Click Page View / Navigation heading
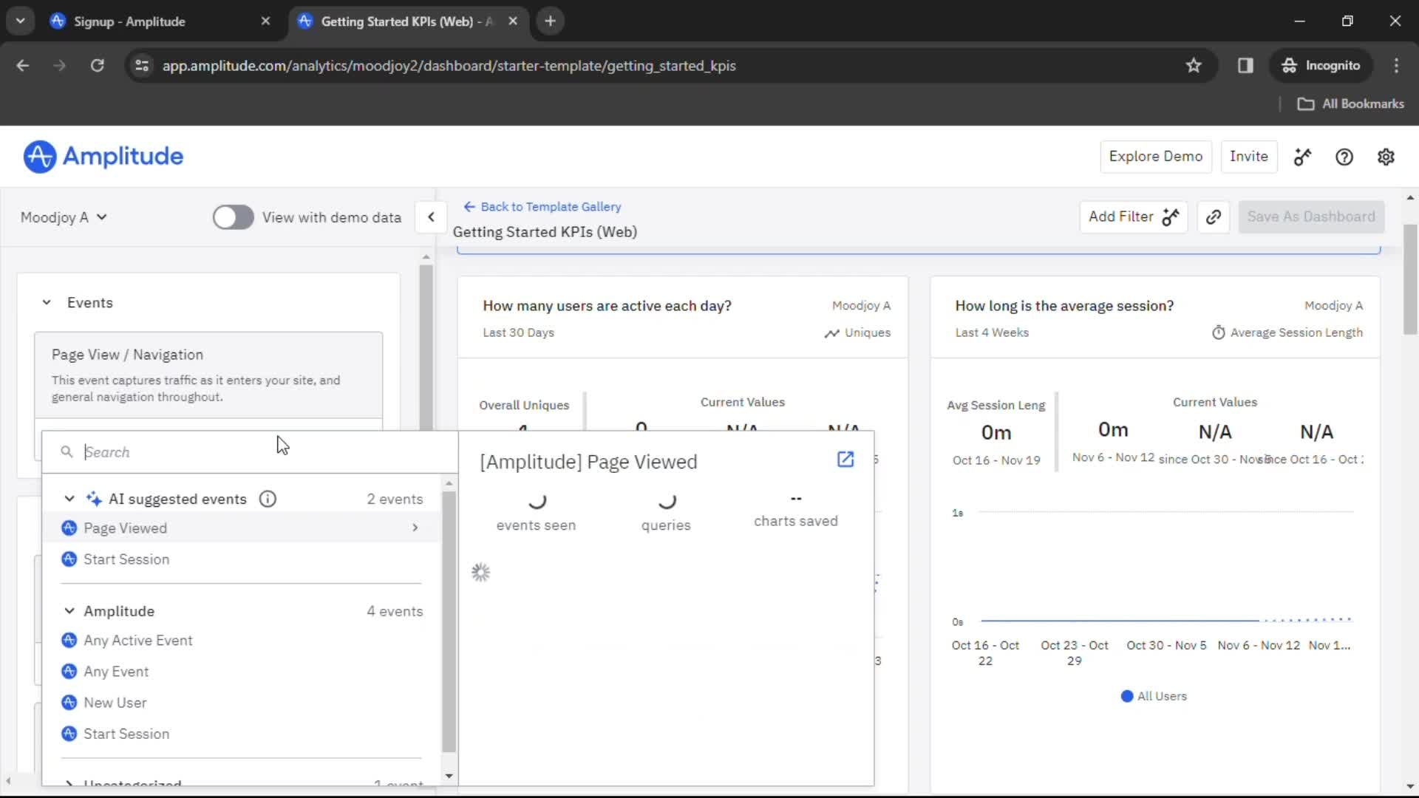 [127, 355]
